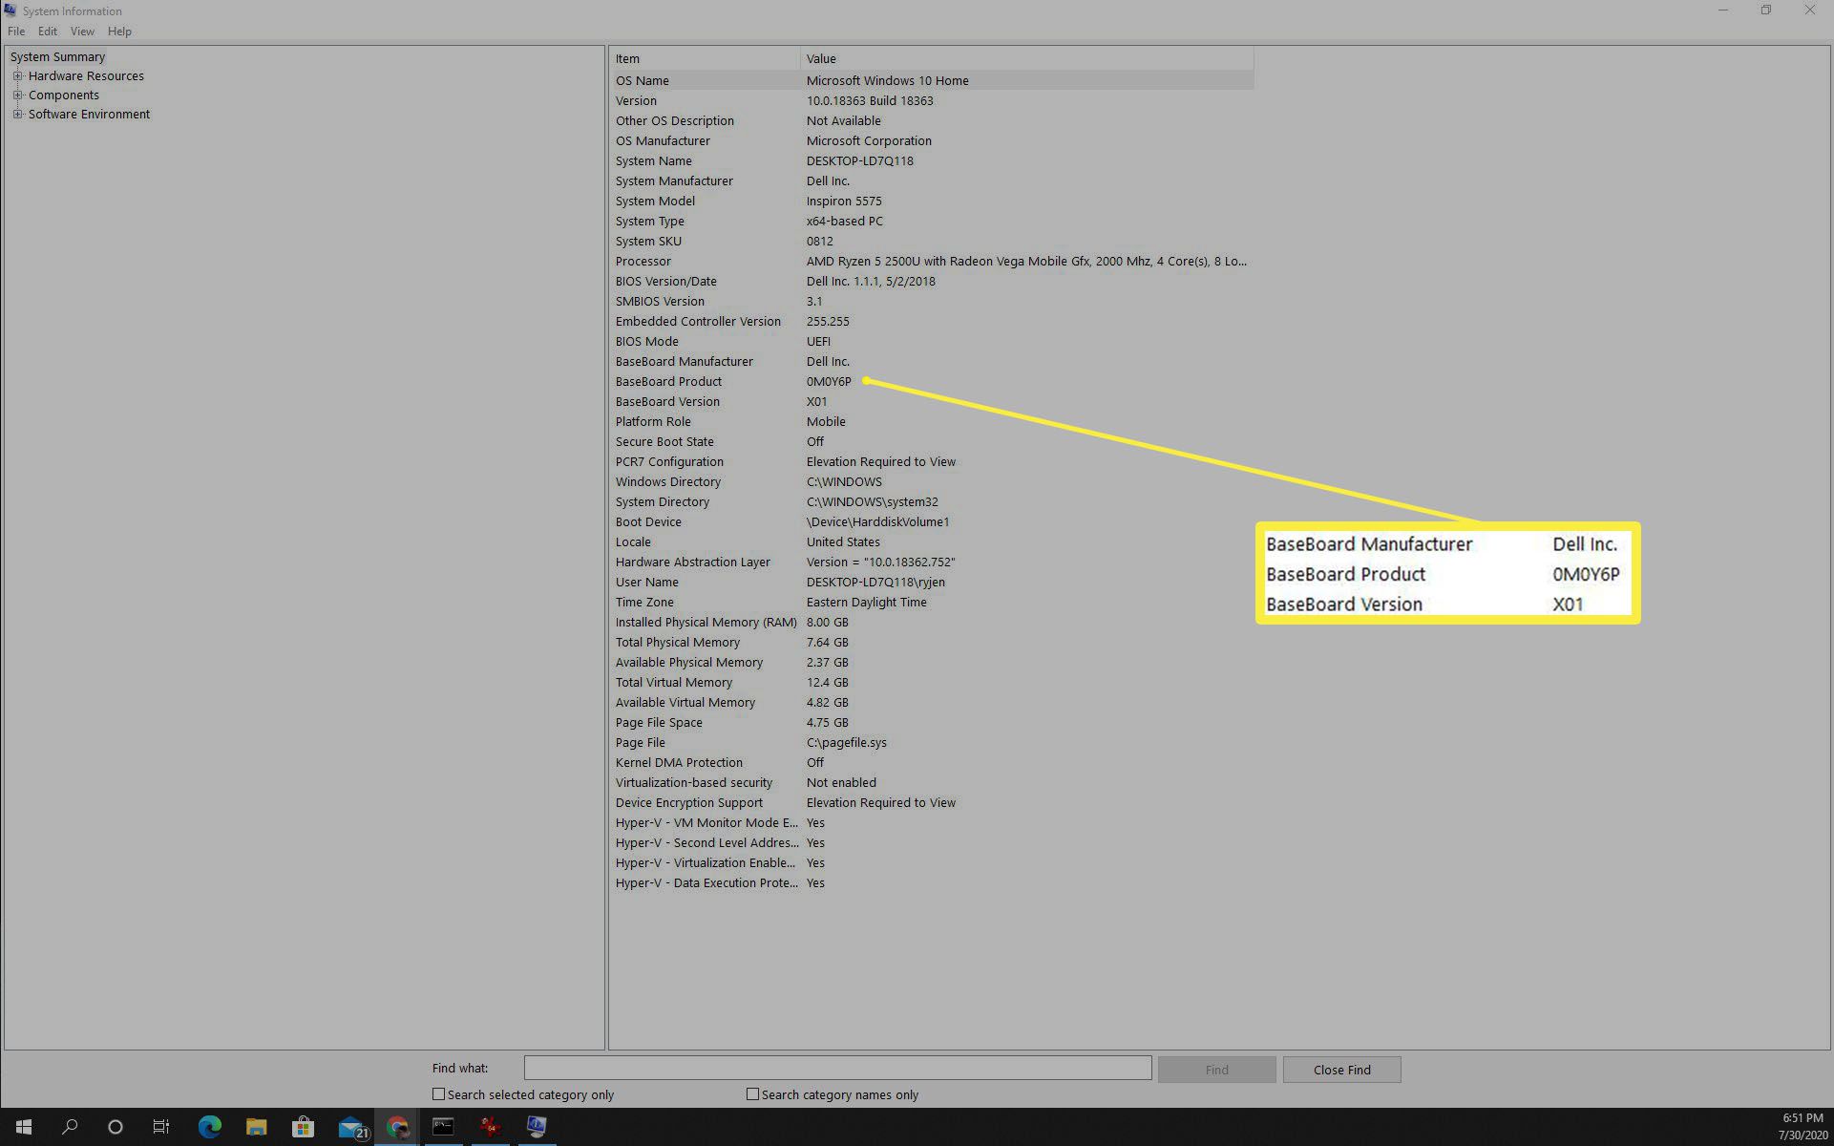Open the red taskbar app icon
1834x1146 pixels.
pos(490,1127)
